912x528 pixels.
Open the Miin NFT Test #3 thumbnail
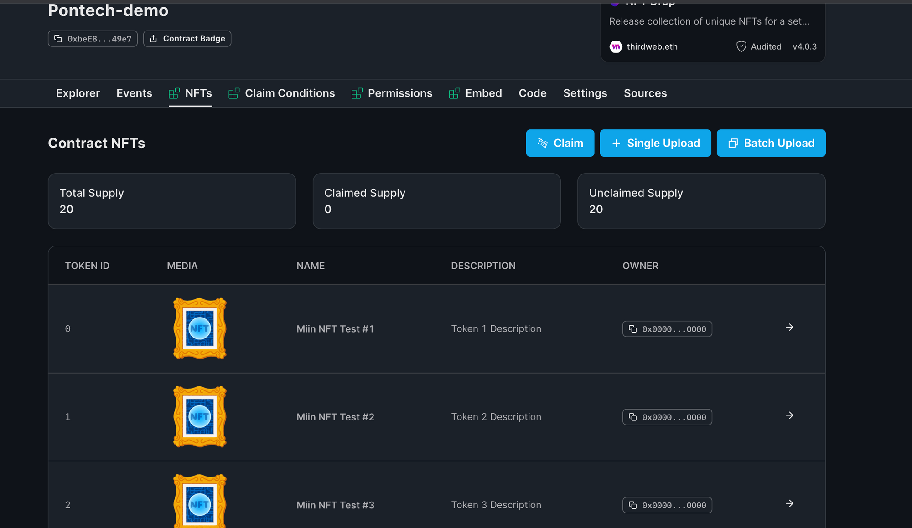click(x=200, y=501)
